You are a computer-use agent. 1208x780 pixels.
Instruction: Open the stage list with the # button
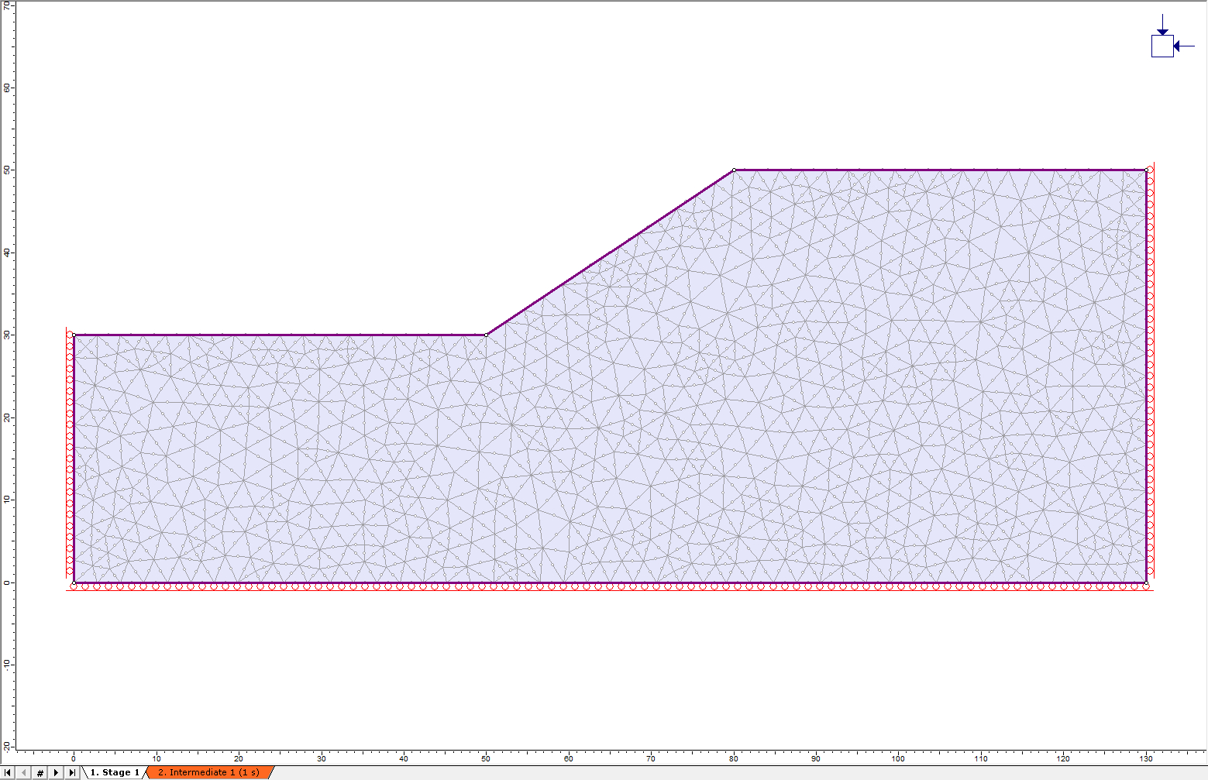pyautogui.click(x=40, y=772)
